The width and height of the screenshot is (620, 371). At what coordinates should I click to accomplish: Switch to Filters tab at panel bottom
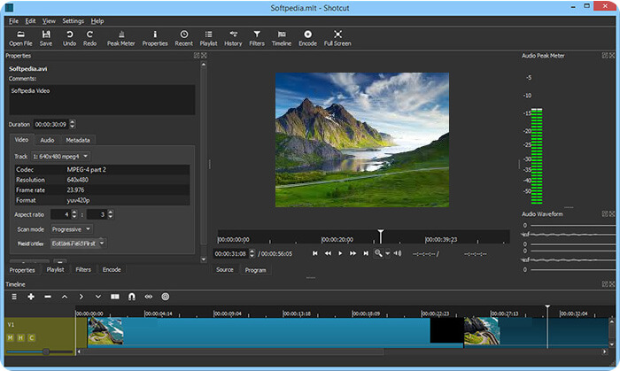[83, 270]
